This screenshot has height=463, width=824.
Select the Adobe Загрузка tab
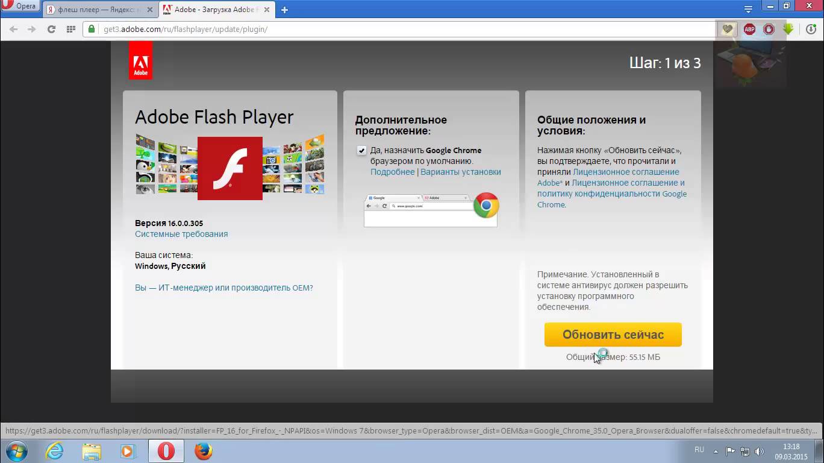217,10
